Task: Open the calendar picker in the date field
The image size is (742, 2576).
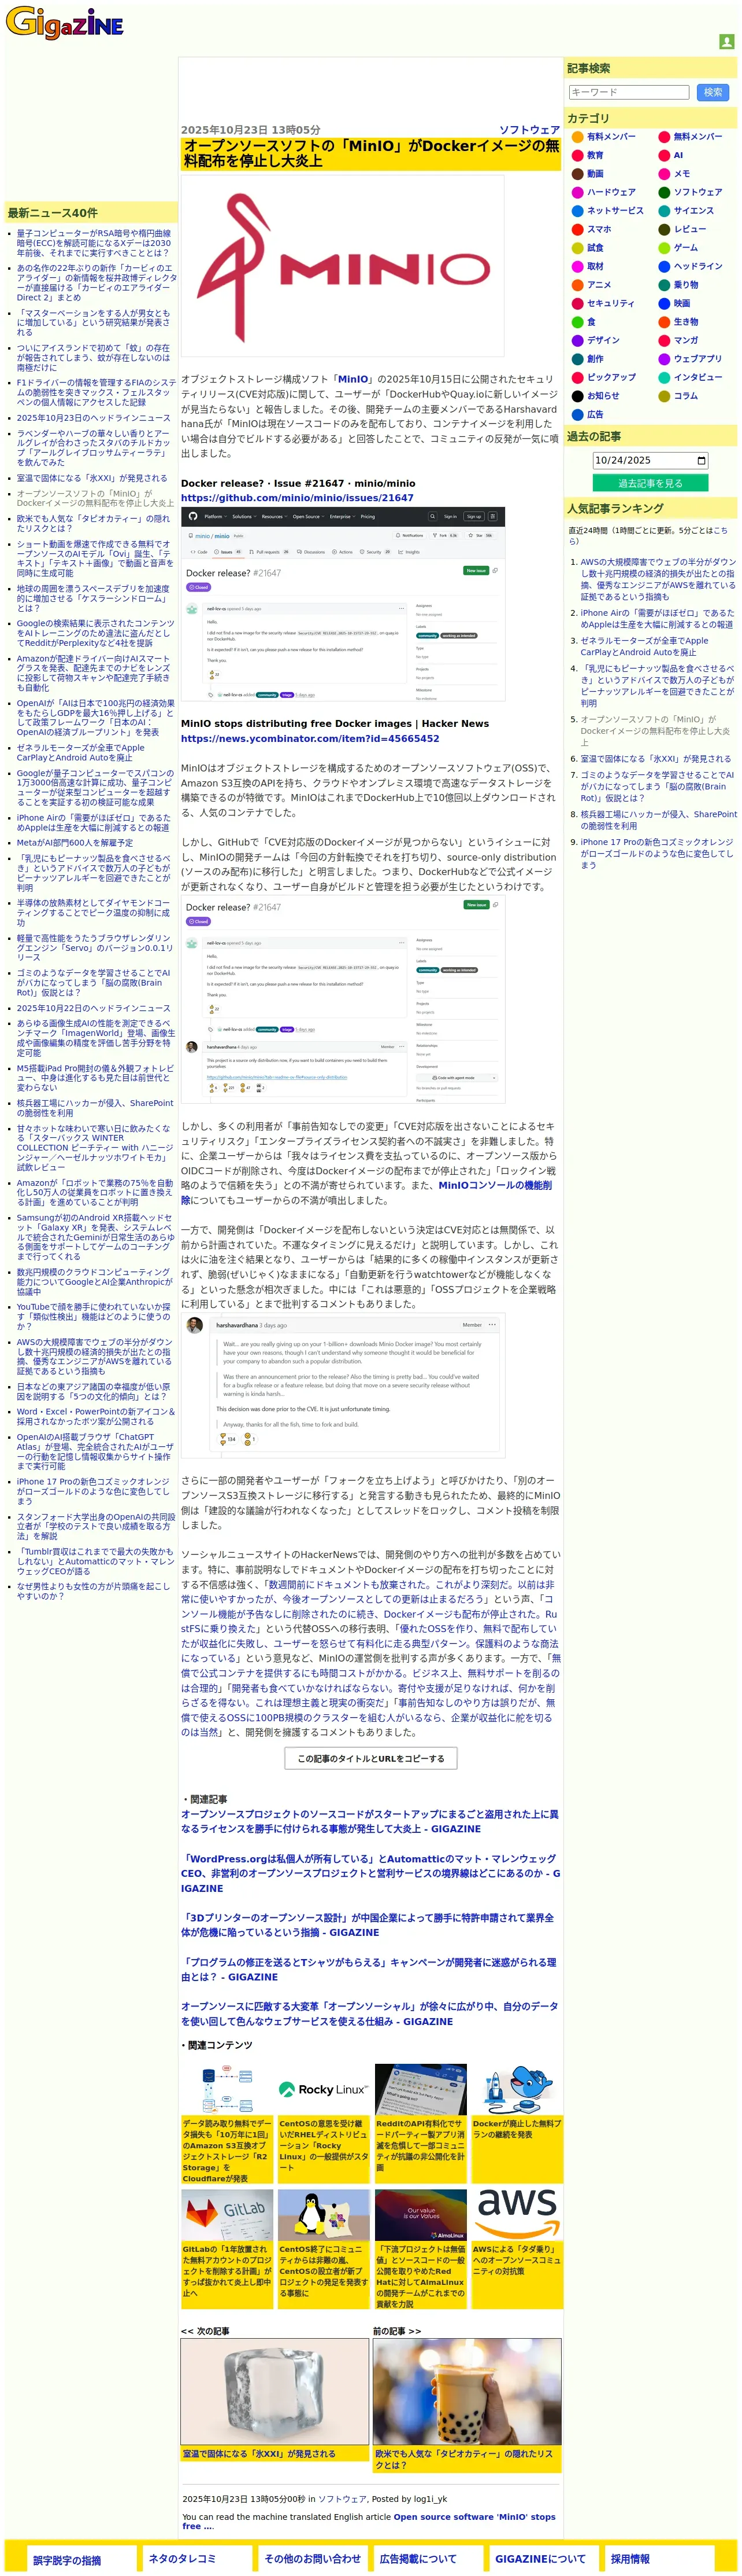Action: (701, 461)
